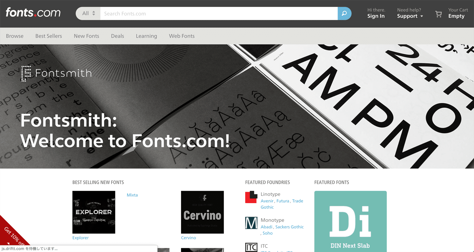Click the Fontsmith welcome banner headline
This screenshot has width=474, height=252.
[125, 131]
